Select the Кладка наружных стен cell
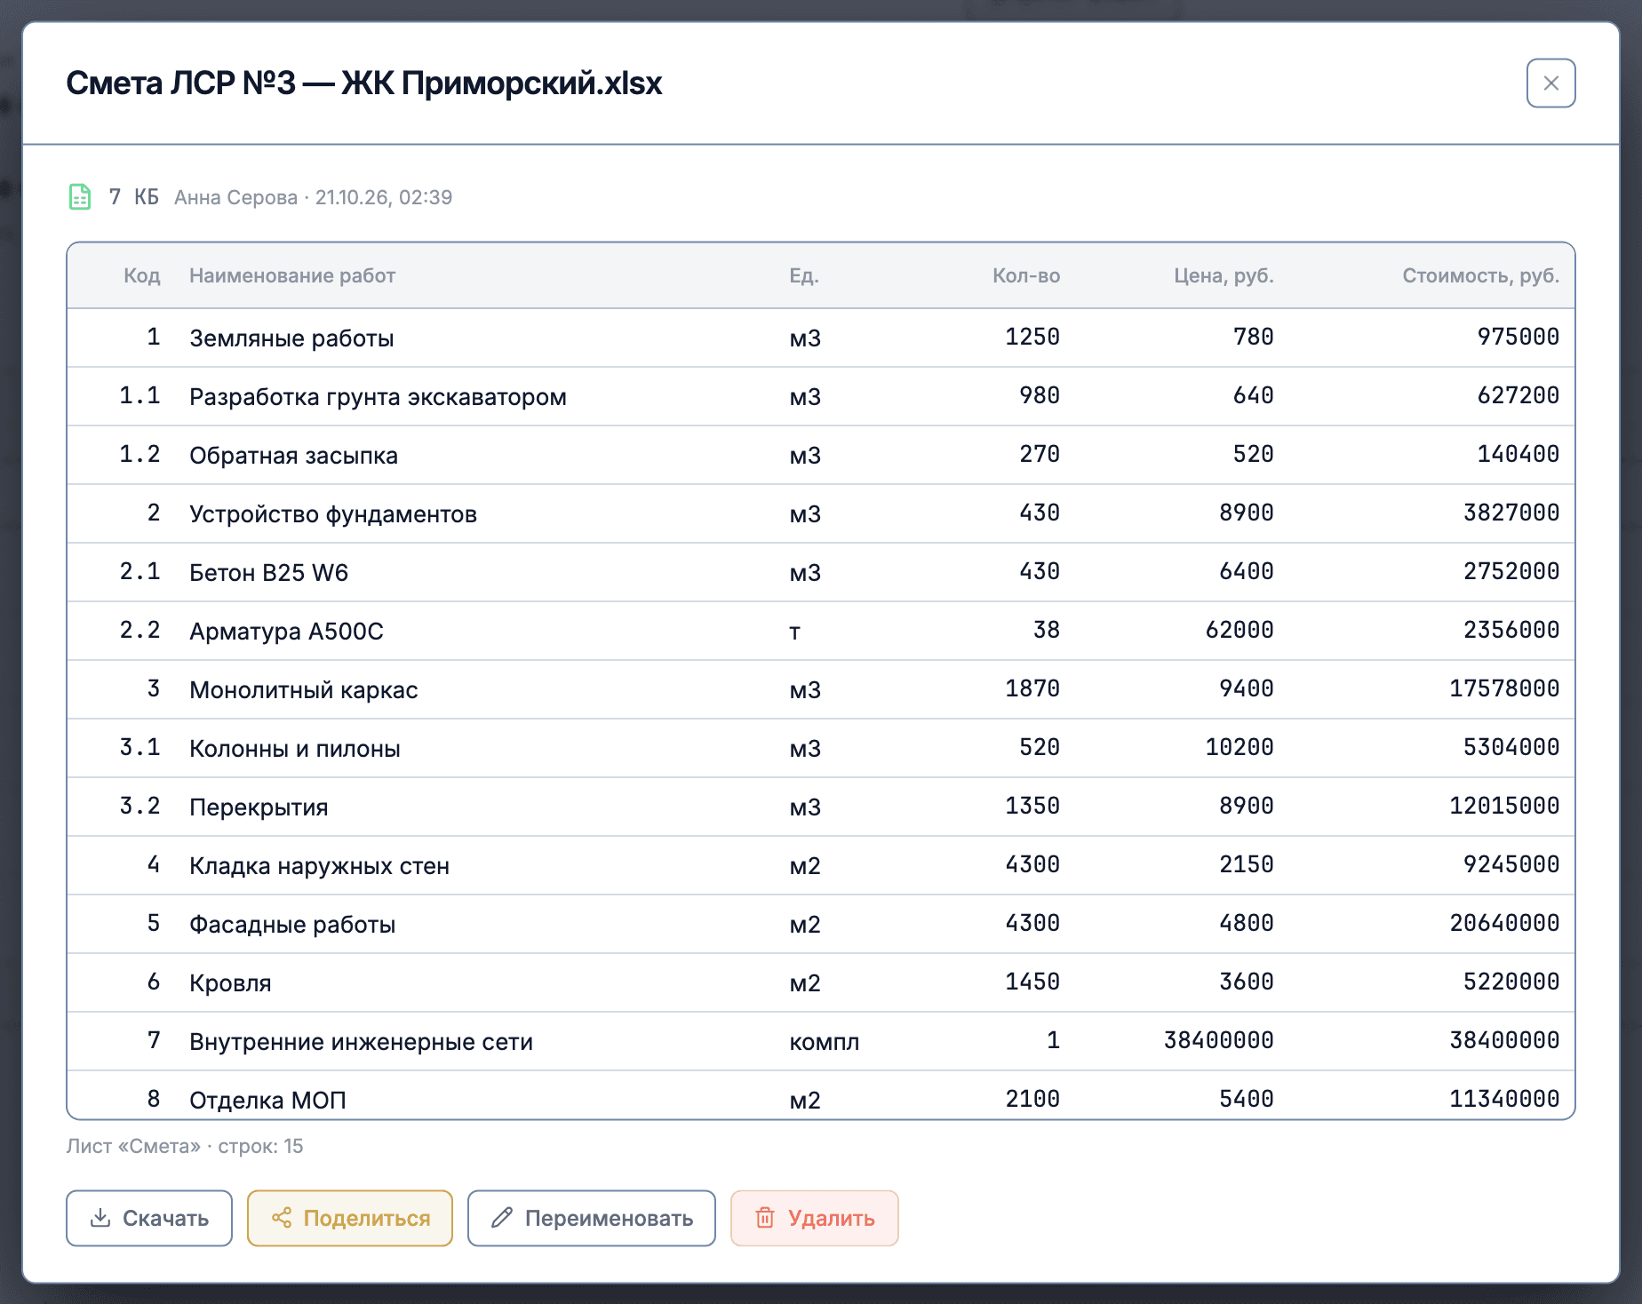Viewport: 1642px width, 1304px height. click(x=319, y=866)
